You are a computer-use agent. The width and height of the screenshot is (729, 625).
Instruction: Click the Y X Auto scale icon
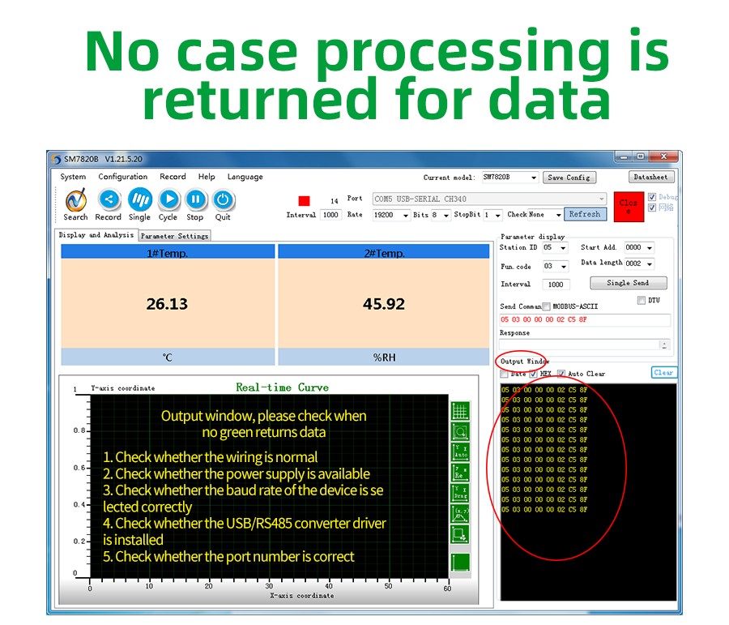459,452
